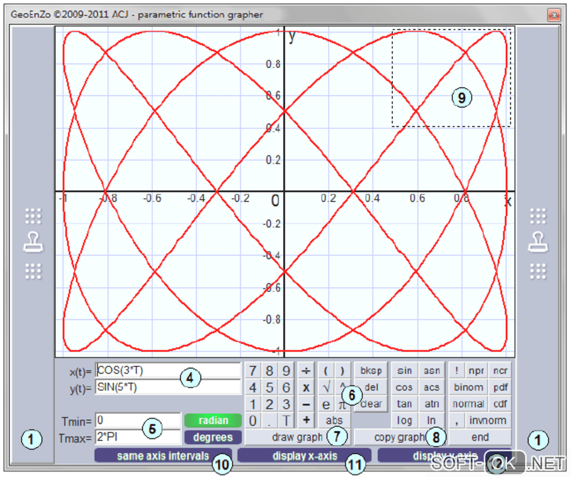This screenshot has height=477, width=571.
Task: Click the dotted grid icon below right stamp
Action: 538,271
